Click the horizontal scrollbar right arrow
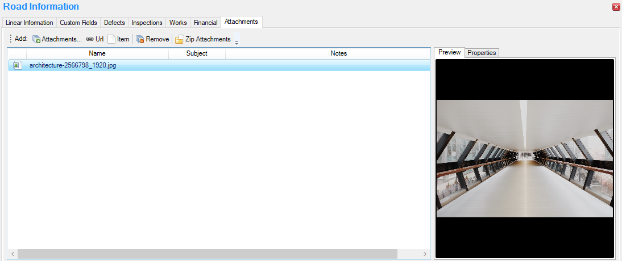Image resolution: width=622 pixels, height=261 pixels. 425,254
